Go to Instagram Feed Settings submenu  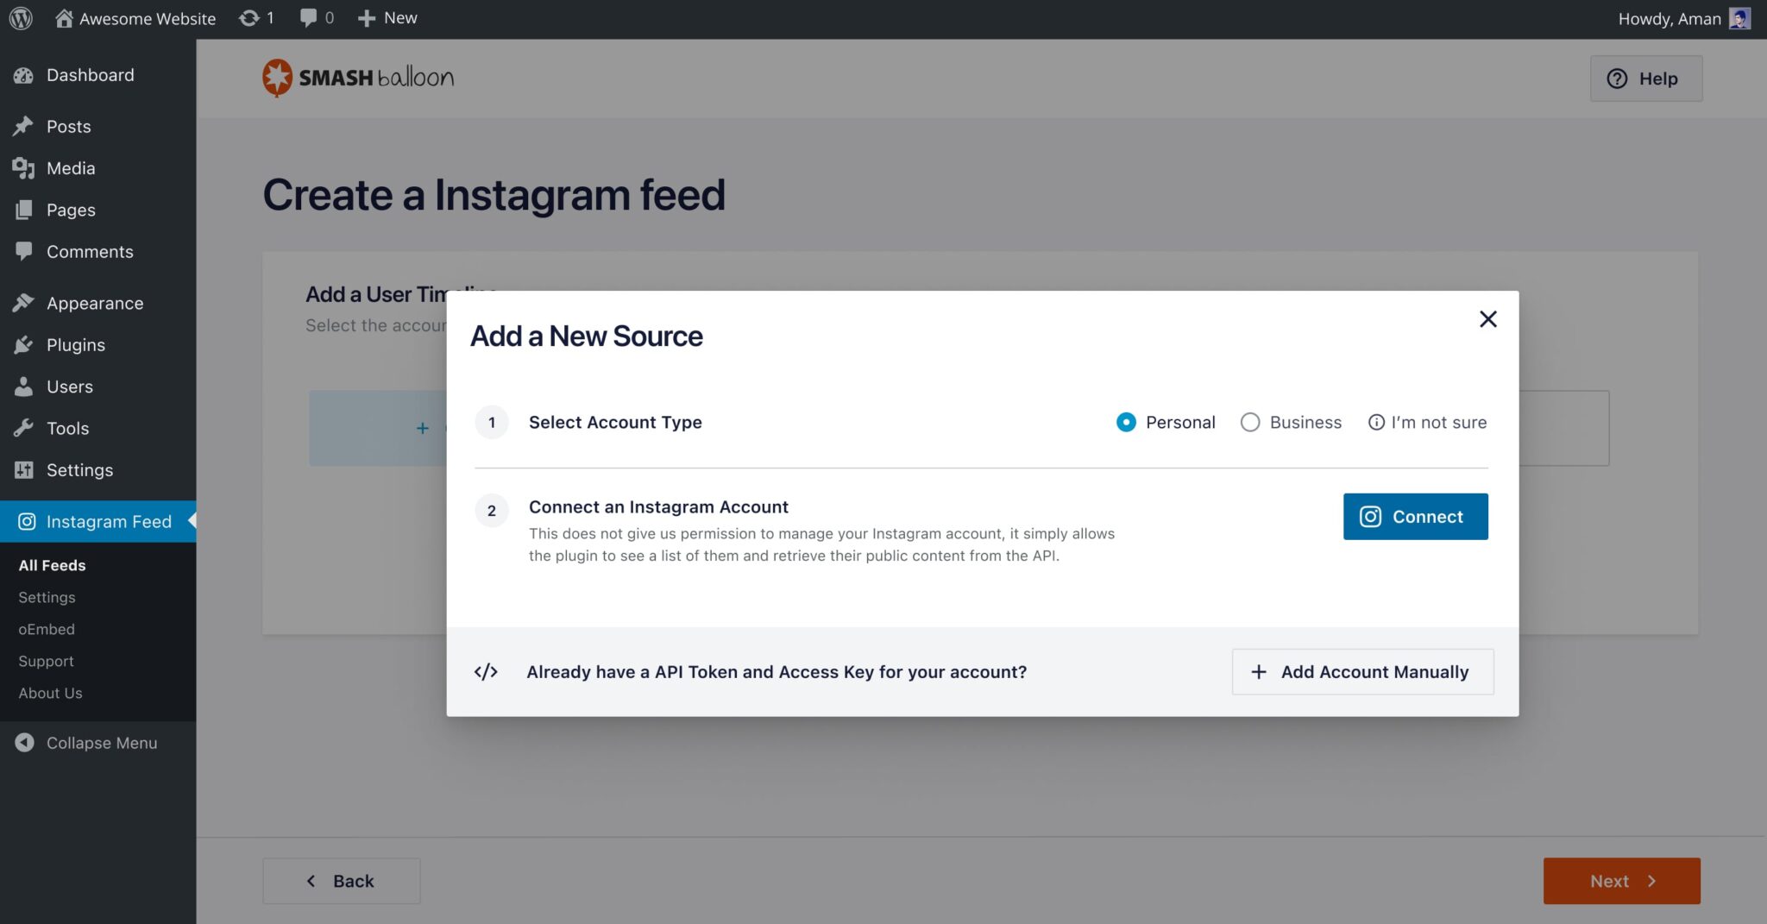(x=47, y=597)
